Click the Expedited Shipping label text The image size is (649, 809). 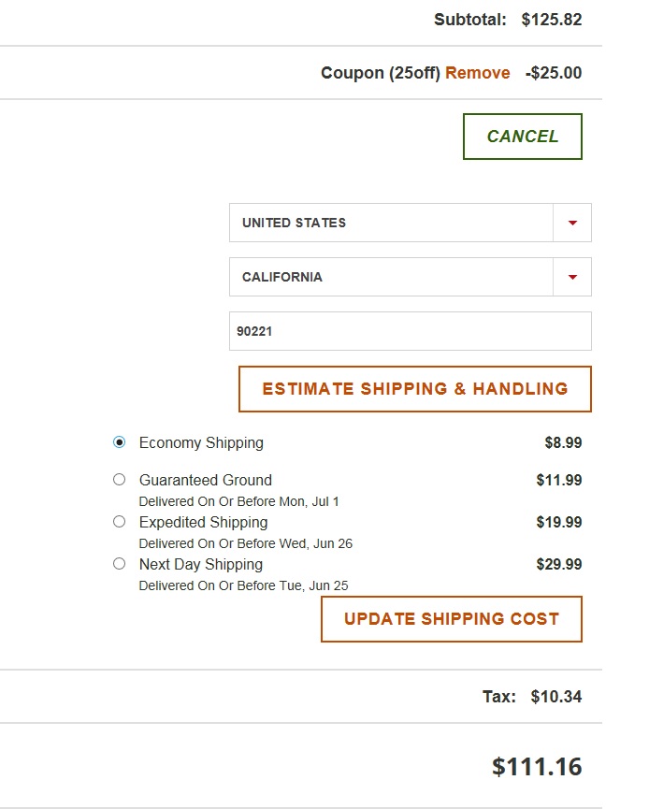coord(203,522)
